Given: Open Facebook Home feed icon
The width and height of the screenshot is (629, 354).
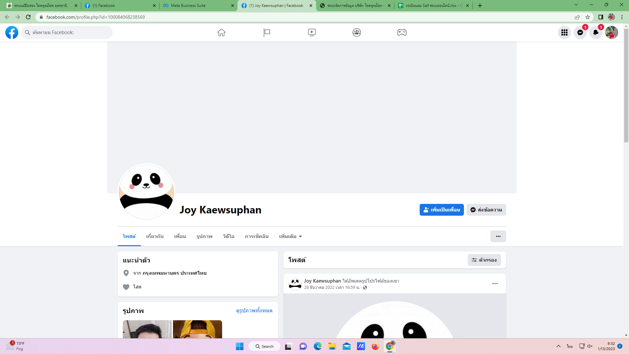Looking at the screenshot, I should (x=221, y=32).
